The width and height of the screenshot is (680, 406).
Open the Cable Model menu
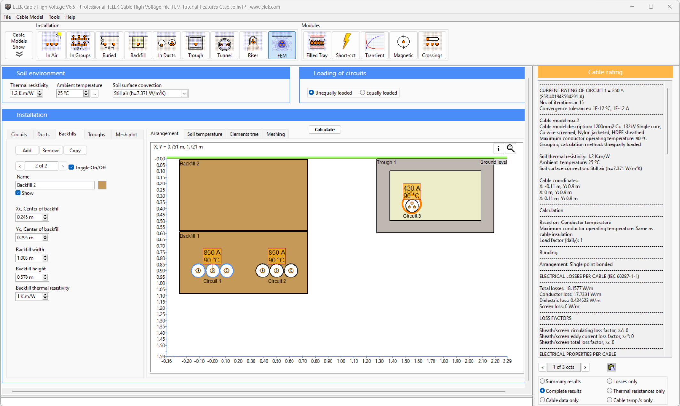(x=29, y=17)
